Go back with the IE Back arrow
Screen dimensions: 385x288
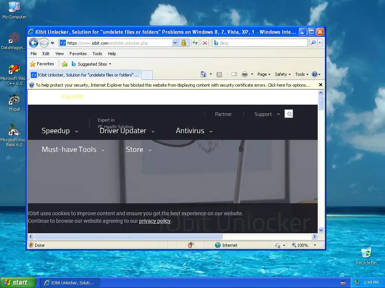point(33,43)
